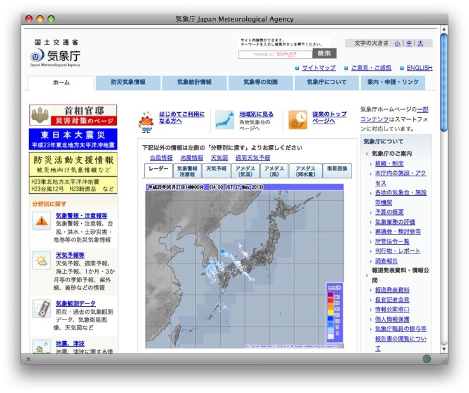Open the 週間天気予報 link
The width and height of the screenshot is (469, 393).
pos(253,158)
